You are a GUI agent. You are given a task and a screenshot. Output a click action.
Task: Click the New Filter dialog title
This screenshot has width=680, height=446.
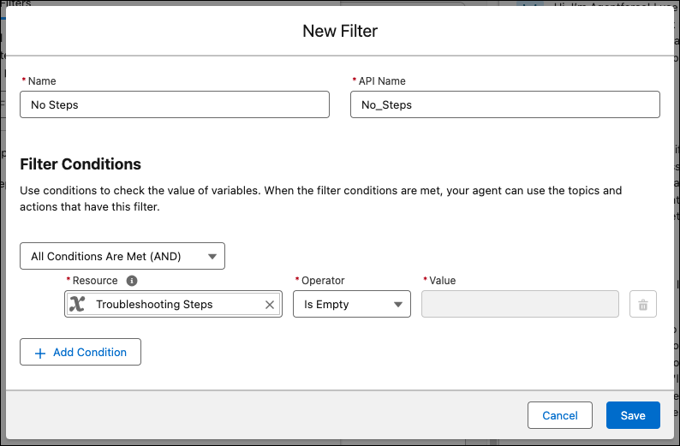tap(340, 32)
